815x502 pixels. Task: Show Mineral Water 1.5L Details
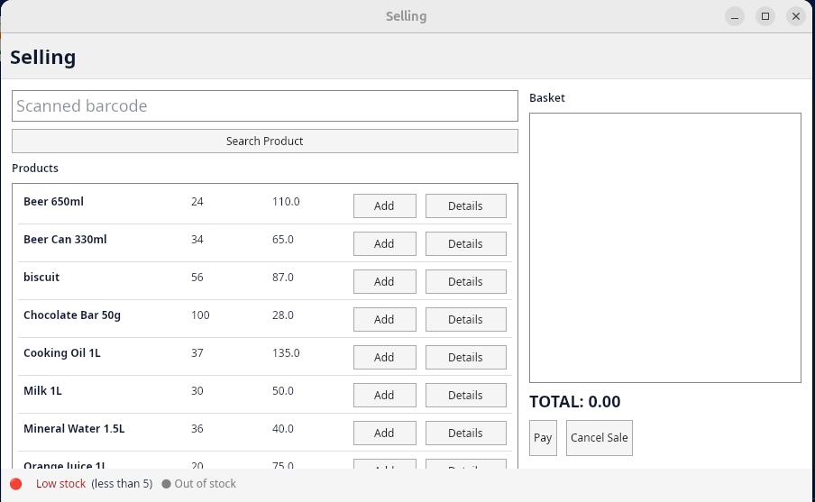(465, 433)
